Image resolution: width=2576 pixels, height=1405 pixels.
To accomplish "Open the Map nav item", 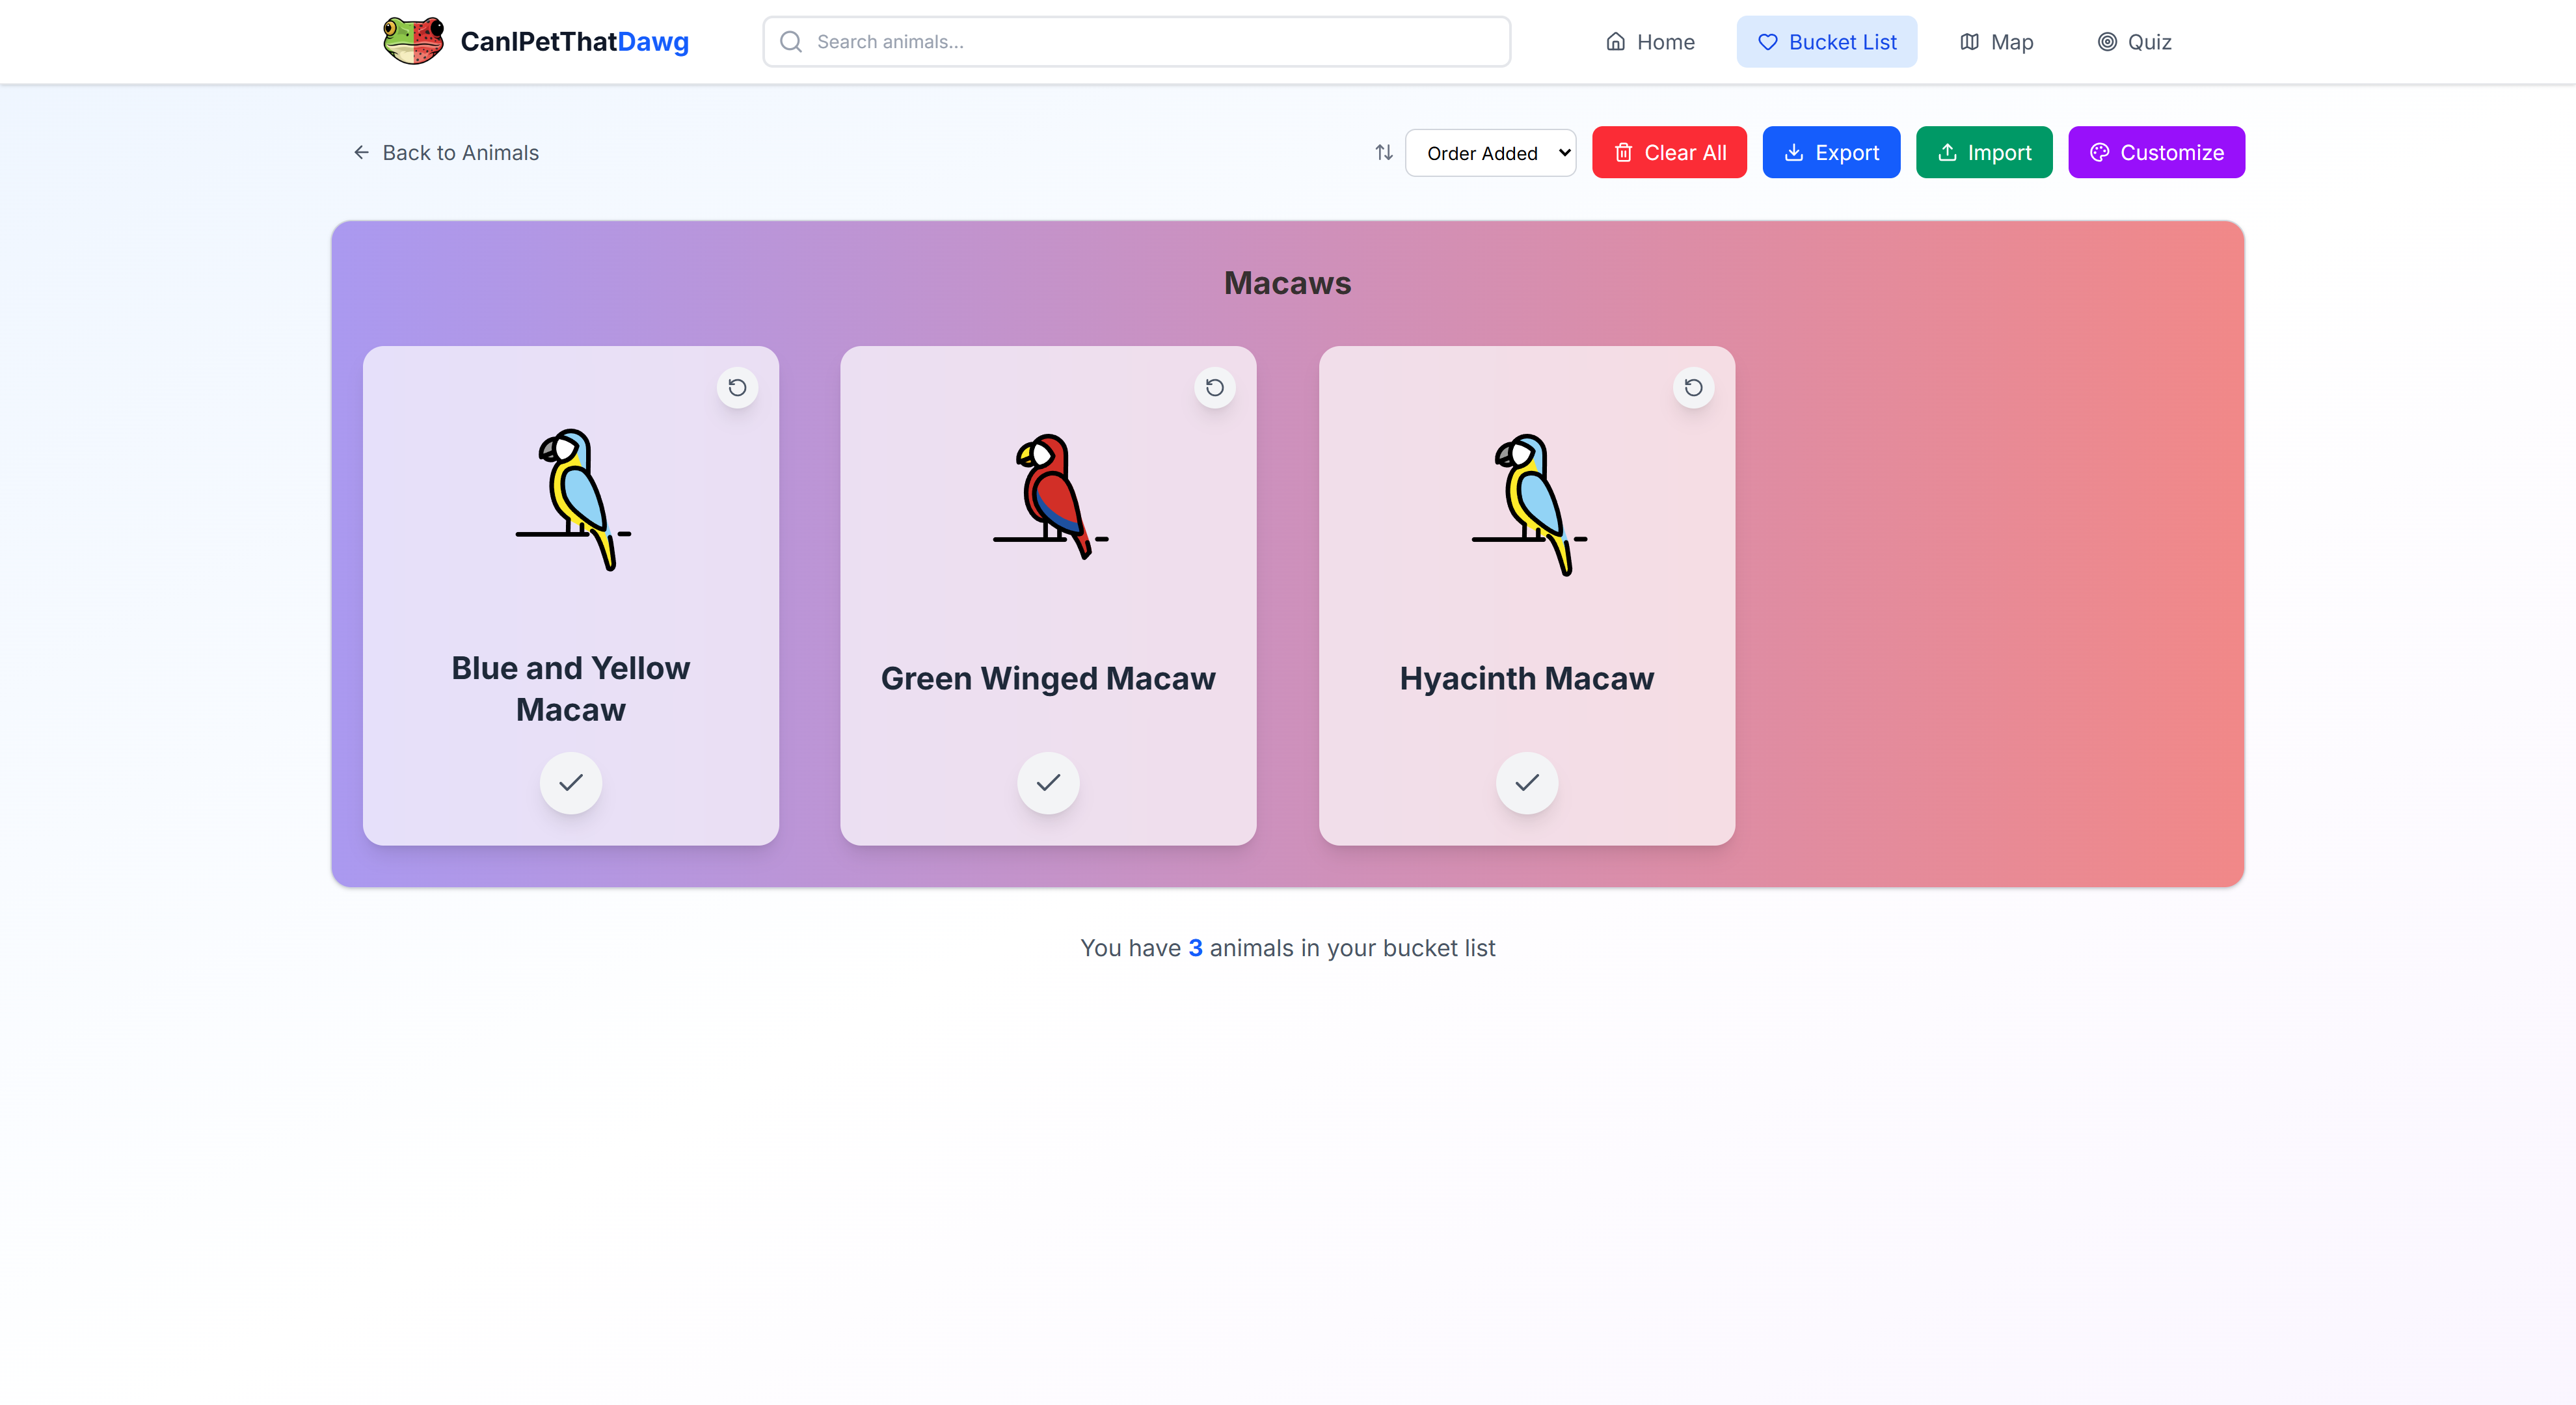I will click(1996, 42).
